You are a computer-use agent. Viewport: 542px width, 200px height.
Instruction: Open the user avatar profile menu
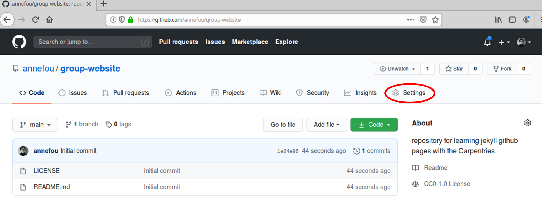[524, 42]
